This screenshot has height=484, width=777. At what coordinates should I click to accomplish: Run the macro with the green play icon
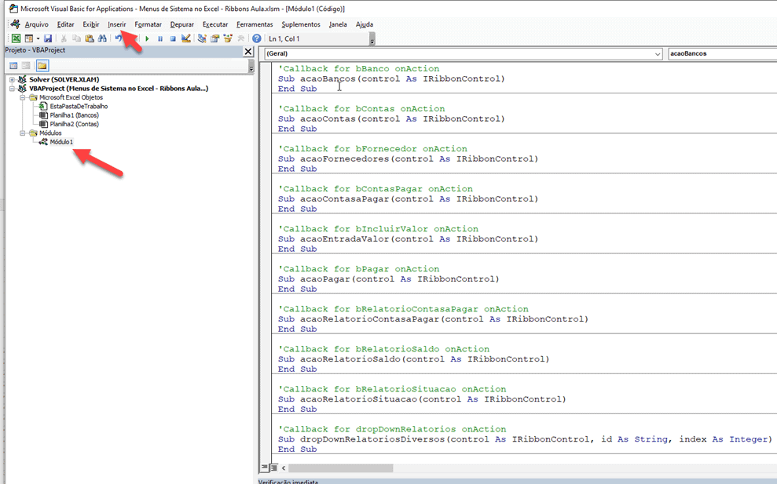coord(147,38)
